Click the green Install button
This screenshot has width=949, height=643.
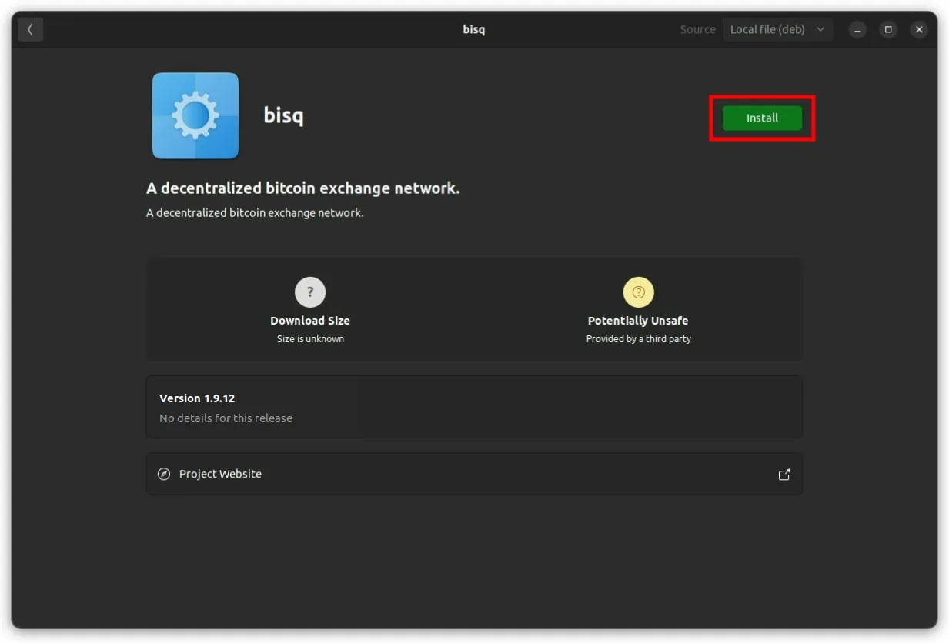point(762,118)
